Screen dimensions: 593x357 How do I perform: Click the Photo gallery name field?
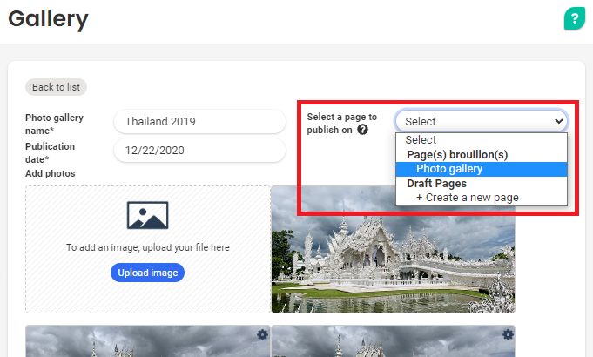click(199, 122)
